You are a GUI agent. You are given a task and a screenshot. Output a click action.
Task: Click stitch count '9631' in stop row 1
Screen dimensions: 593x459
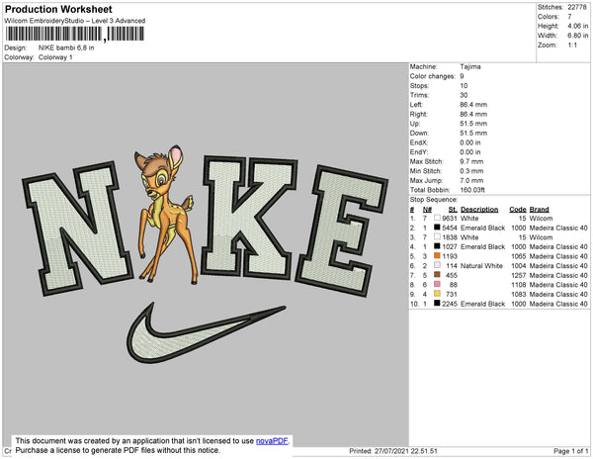450,219
